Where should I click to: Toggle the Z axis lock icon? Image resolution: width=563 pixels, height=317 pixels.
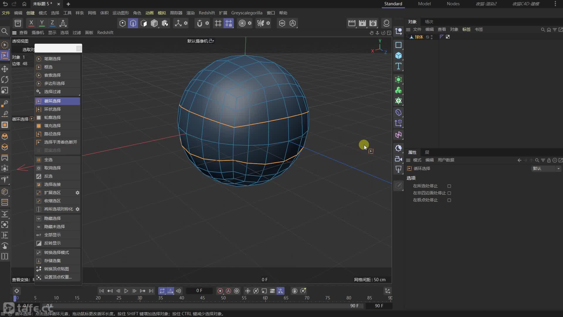(x=52, y=23)
